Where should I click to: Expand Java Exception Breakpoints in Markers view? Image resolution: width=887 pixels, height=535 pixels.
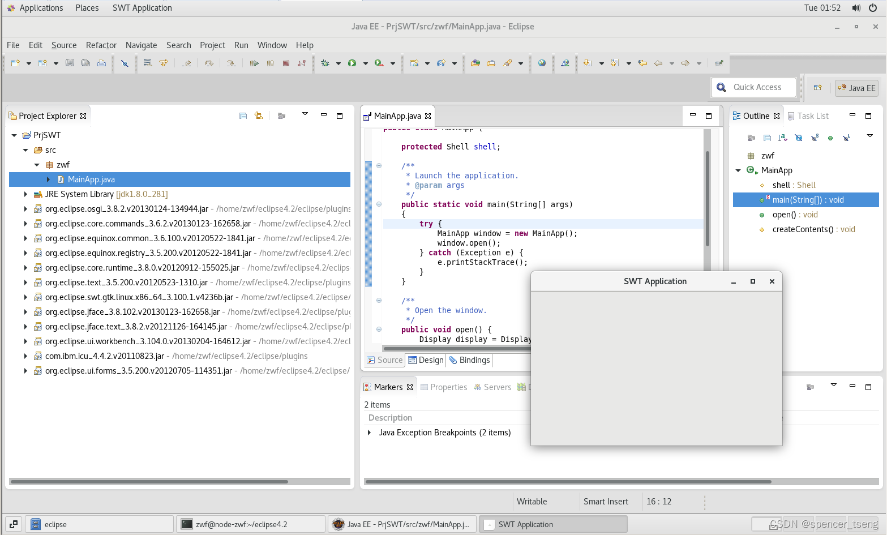tap(368, 433)
